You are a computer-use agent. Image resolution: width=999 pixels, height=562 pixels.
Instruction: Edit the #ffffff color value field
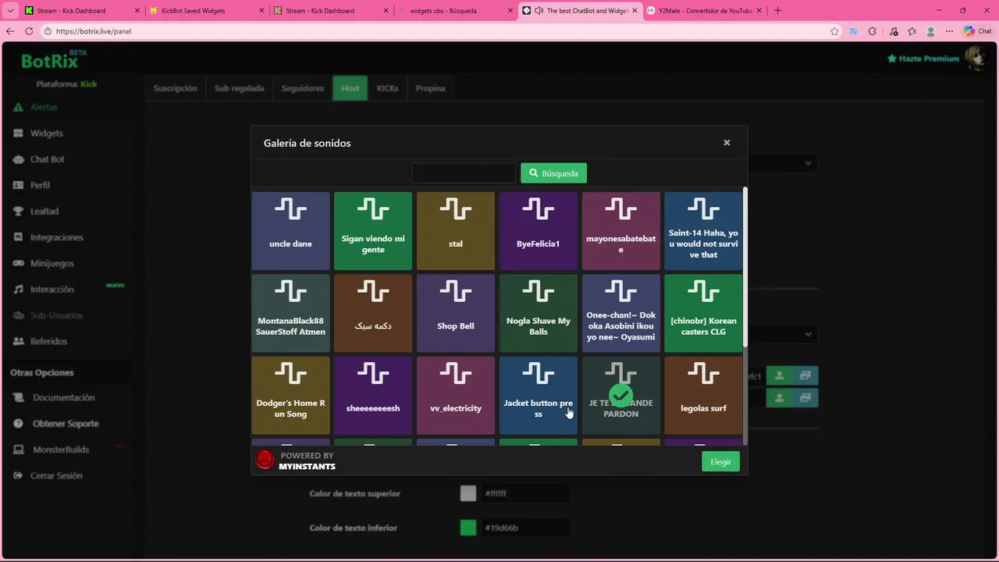pyautogui.click(x=524, y=493)
